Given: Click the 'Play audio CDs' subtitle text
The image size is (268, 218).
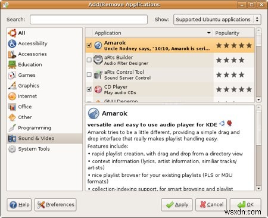Looking at the screenshot, I should [120, 93].
